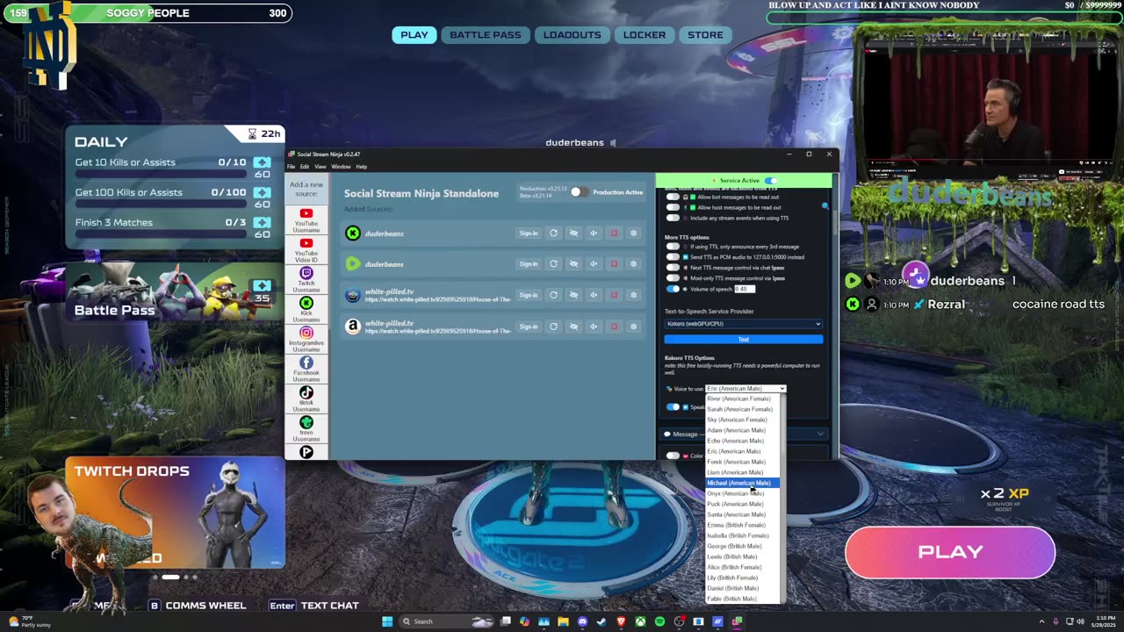Viewport: 1124px width, 632px height.
Task: Toggle announce only every 3rd message
Action: (673, 247)
